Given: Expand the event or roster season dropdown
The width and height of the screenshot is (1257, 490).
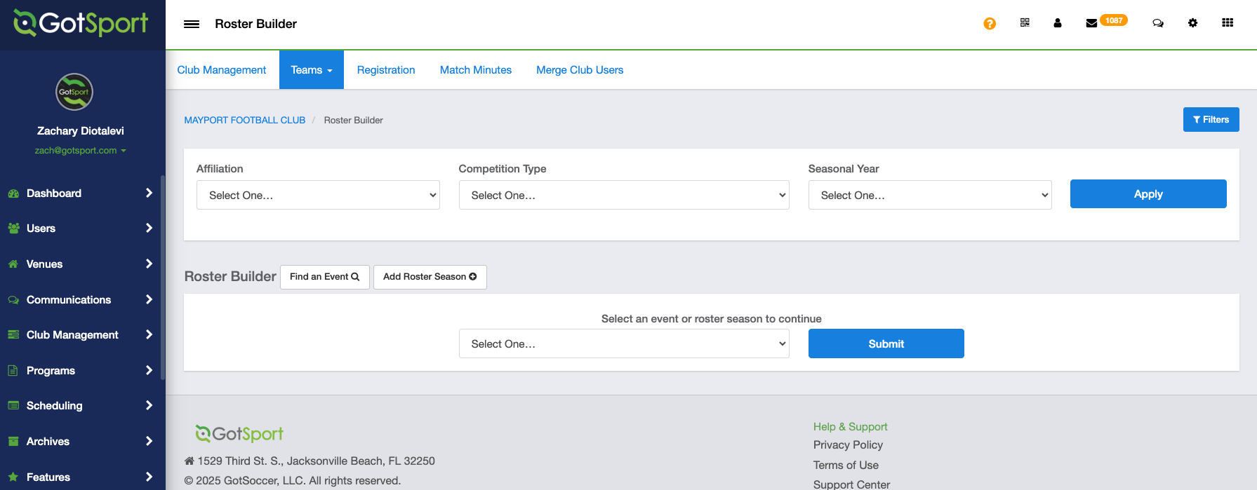Looking at the screenshot, I should pos(624,343).
